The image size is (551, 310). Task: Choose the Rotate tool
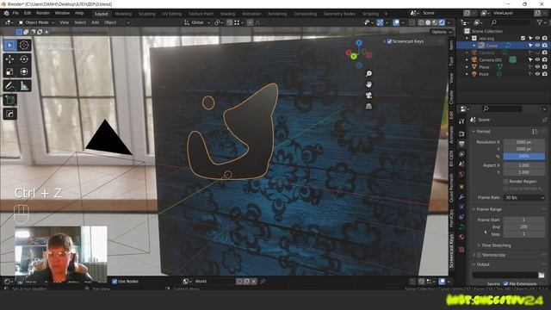(24, 59)
